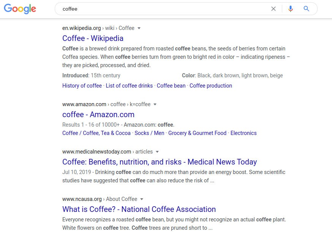Expand the Medical News Today result arrow
The height and width of the screenshot is (232, 332).
click(x=157, y=152)
